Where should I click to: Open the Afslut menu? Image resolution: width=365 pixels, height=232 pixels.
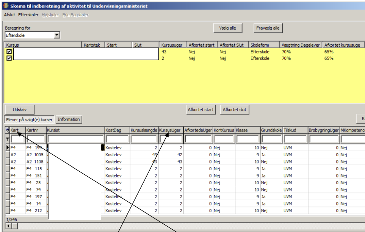[9, 15]
